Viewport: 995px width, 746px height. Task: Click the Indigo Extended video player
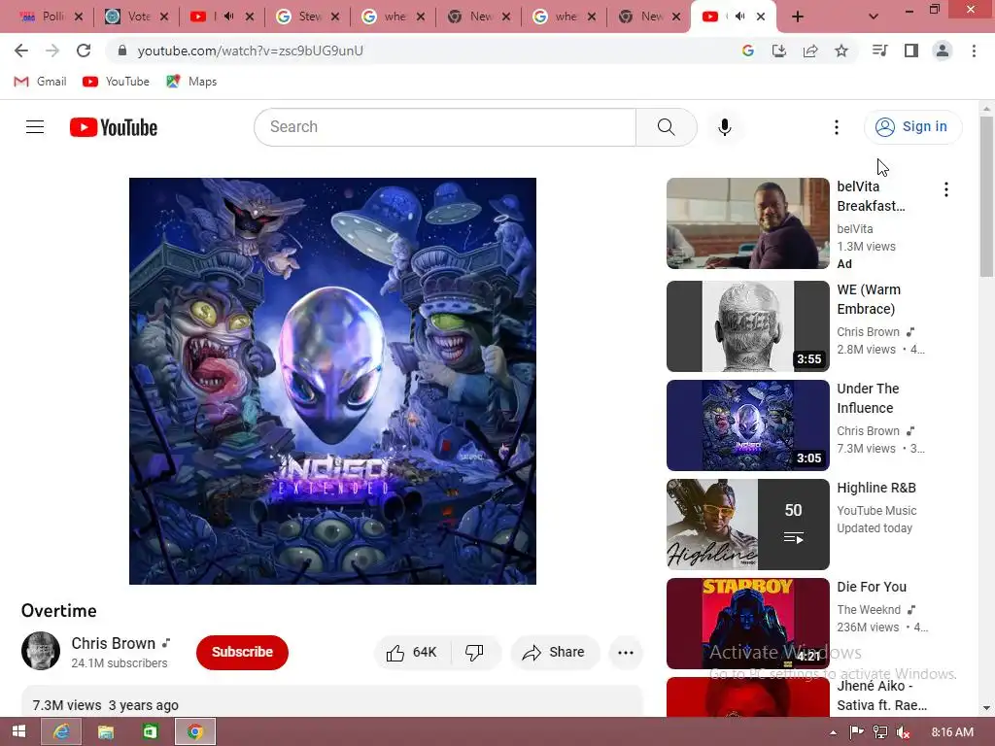pos(332,381)
